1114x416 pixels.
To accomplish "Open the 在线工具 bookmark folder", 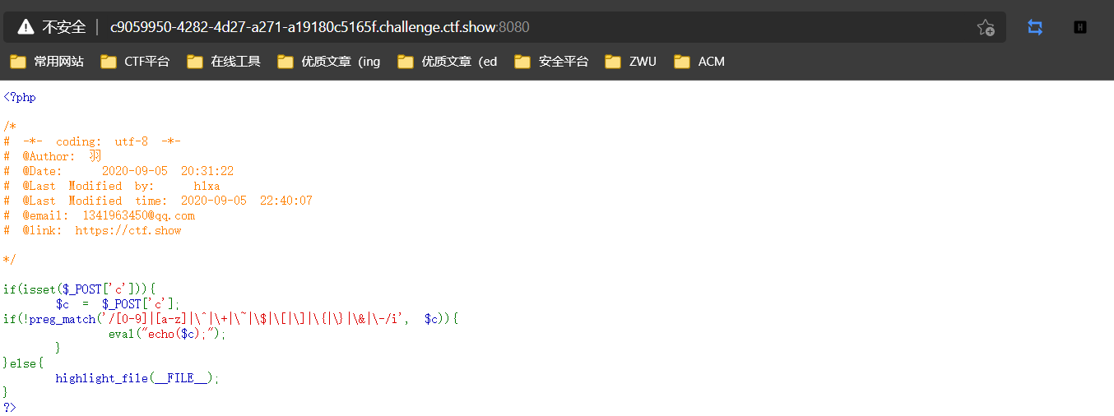I will click(x=224, y=62).
